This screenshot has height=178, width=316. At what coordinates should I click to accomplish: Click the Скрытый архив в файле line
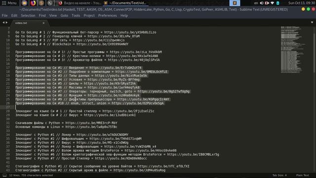[x=90, y=170]
